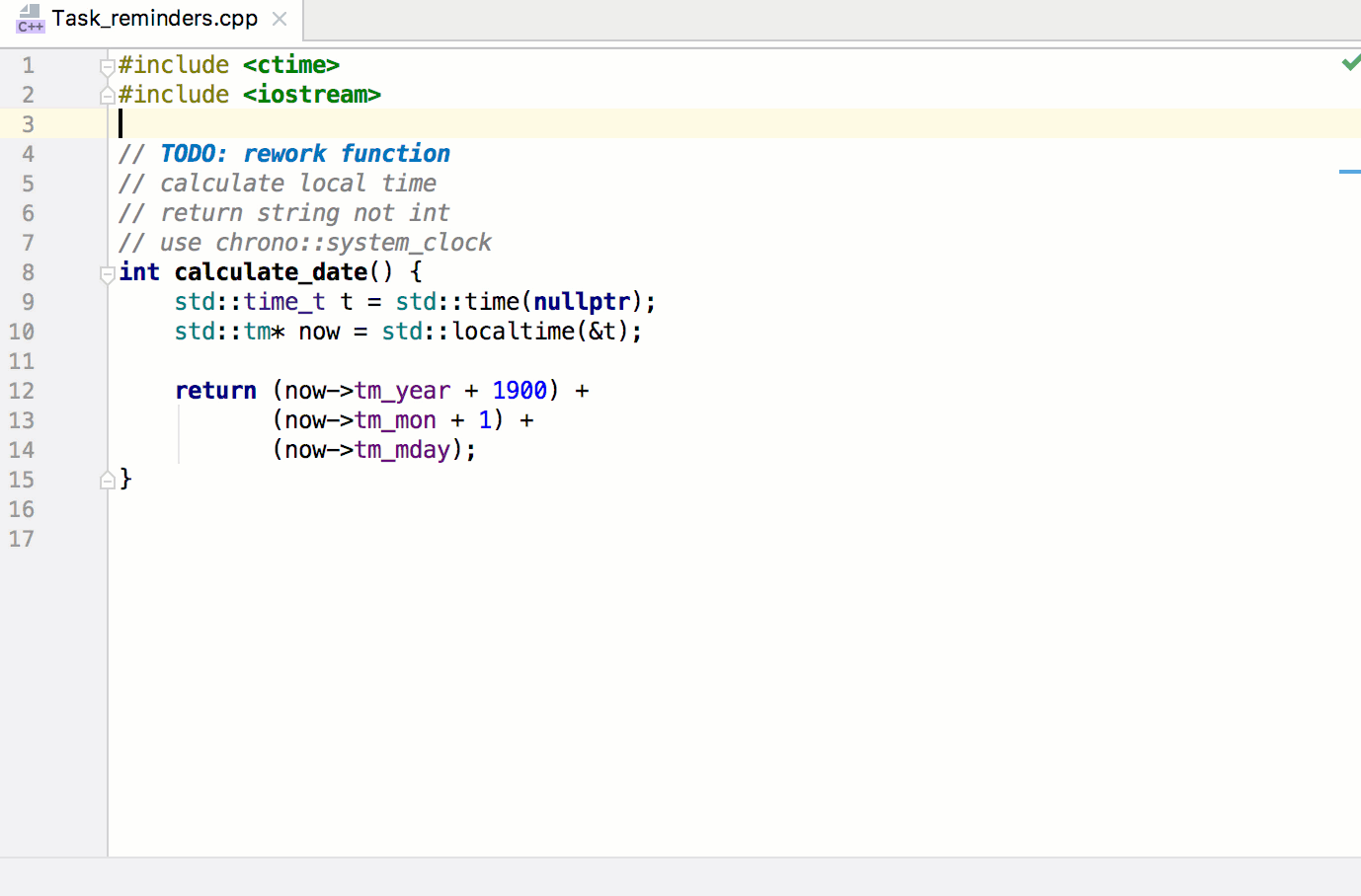Image resolution: width=1361 pixels, height=896 pixels.
Task: Click the return keyword on line 12
Action: coord(215,390)
